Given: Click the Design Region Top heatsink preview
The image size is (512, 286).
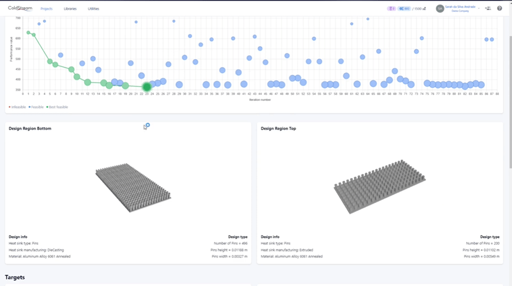Looking at the screenshot, I should 373,186.
